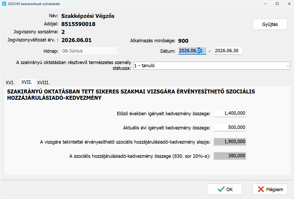This screenshot has height=199, width=294.
Task: Open the XVIII. tab
Action: coord(43,82)
